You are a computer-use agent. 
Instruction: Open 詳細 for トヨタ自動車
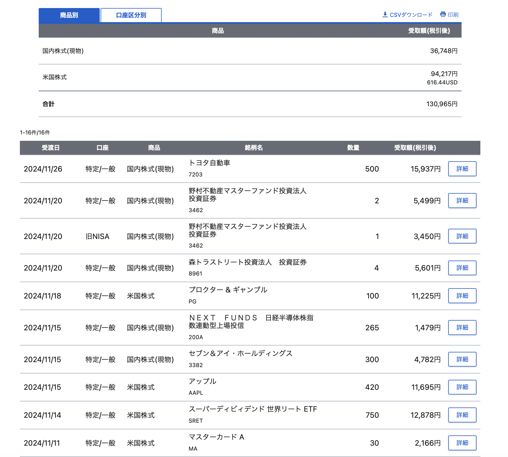(462, 169)
